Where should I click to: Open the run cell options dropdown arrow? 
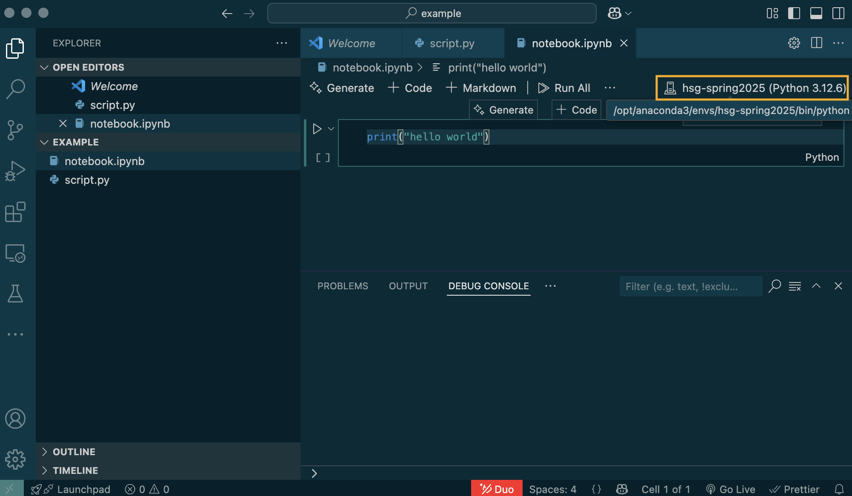(331, 129)
